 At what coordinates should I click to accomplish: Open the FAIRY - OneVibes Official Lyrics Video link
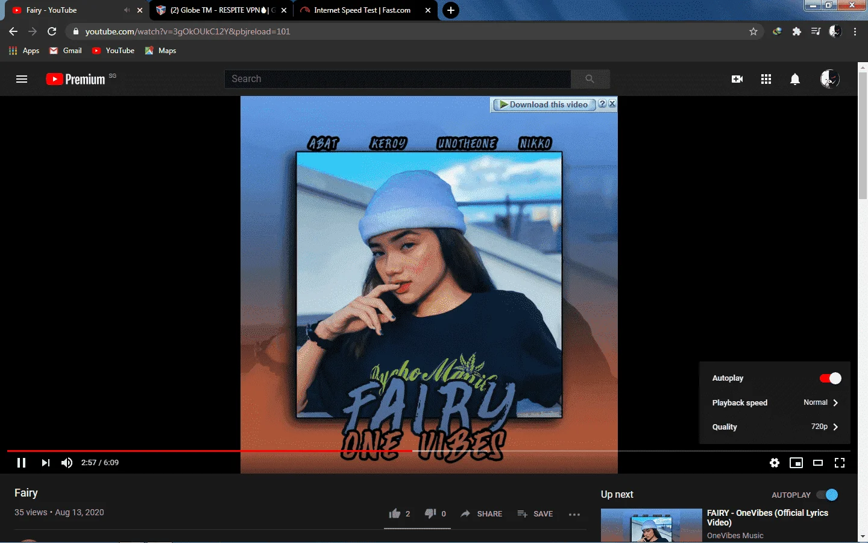767,518
